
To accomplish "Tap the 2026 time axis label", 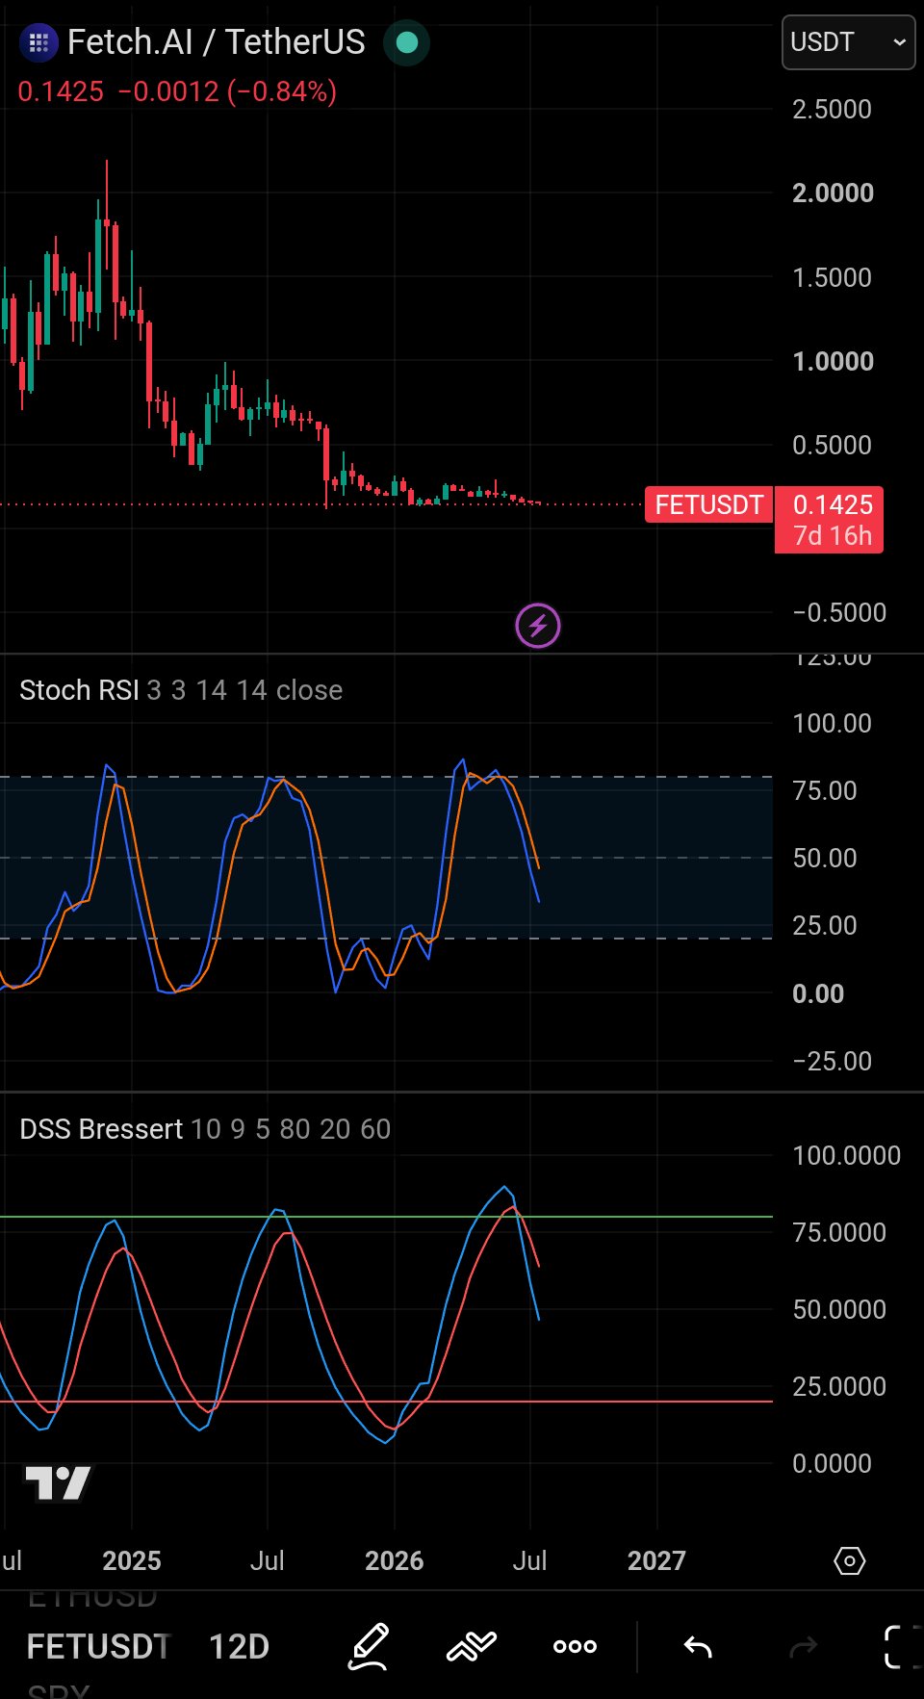I will (394, 1560).
